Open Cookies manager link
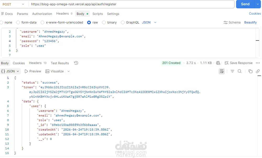Image resolution: width=262 pixels, height=158 pixels. tap(255, 14)
